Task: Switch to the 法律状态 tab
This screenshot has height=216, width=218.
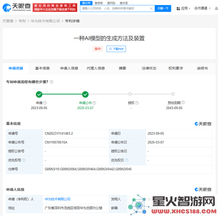Action: tap(149, 68)
